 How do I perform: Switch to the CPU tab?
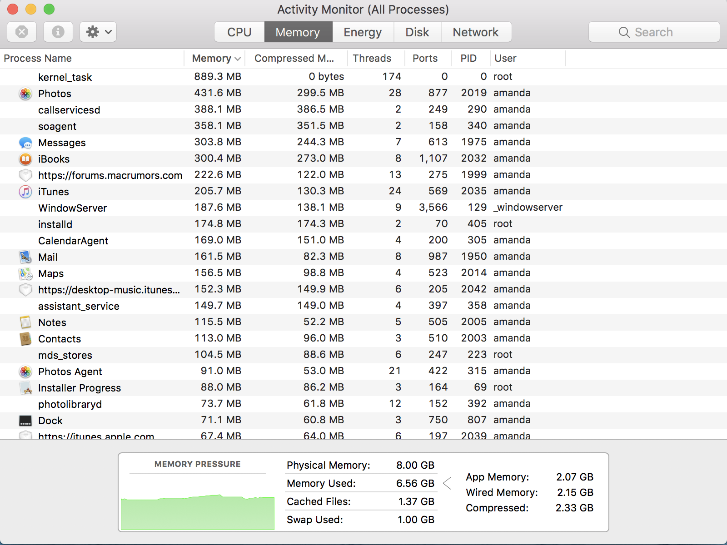(239, 32)
